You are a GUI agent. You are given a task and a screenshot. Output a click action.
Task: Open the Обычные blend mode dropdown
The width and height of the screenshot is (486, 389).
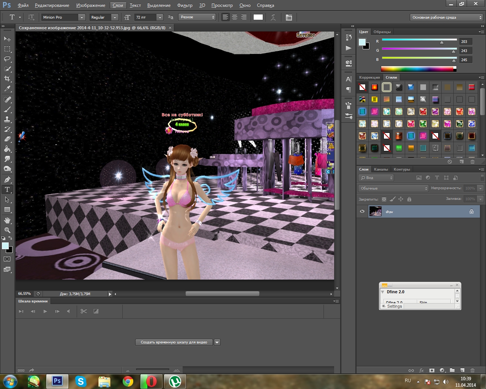click(393, 188)
